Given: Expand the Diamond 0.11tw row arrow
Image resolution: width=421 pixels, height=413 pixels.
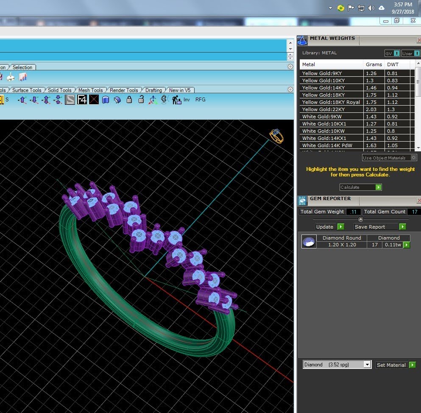Looking at the screenshot, I should tap(407, 245).
